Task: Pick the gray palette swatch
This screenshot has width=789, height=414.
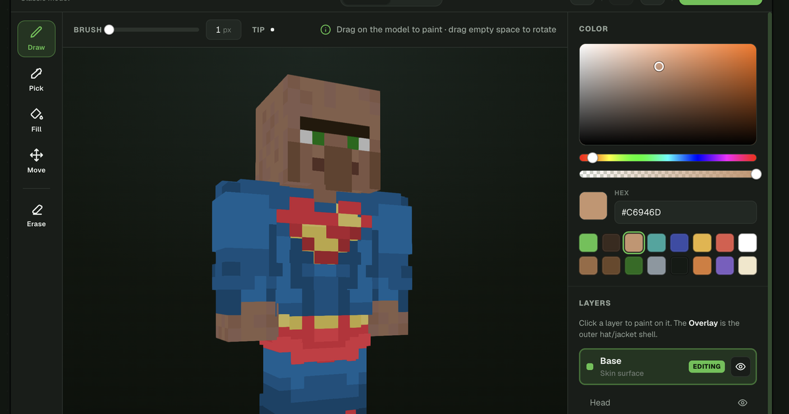Action: 657,265
